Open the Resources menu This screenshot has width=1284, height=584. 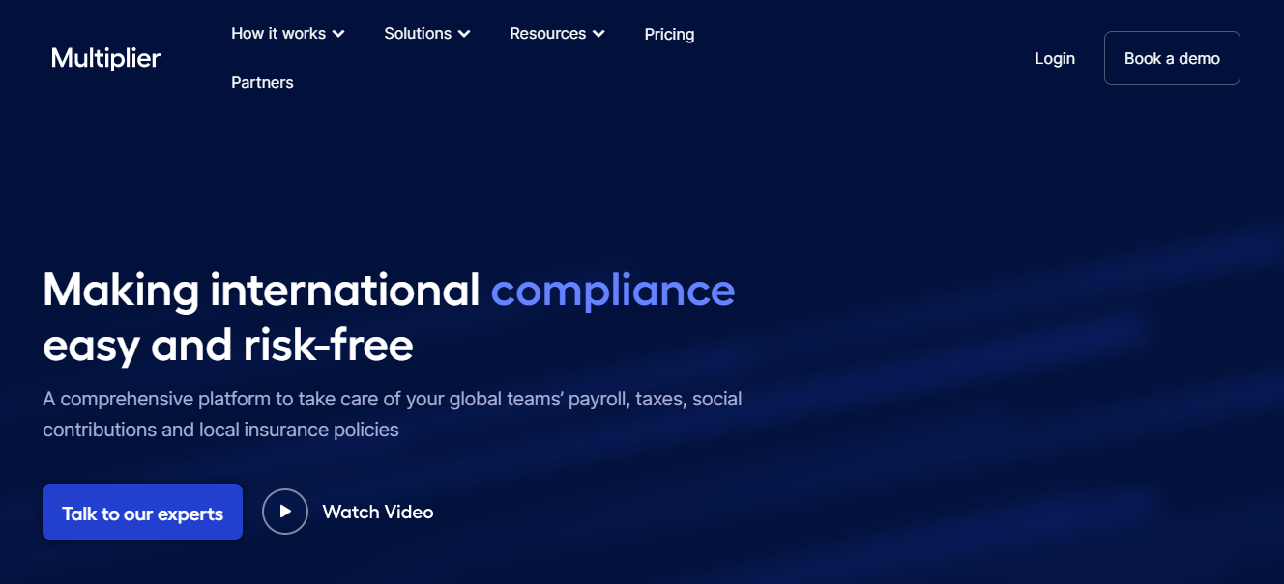coord(557,34)
